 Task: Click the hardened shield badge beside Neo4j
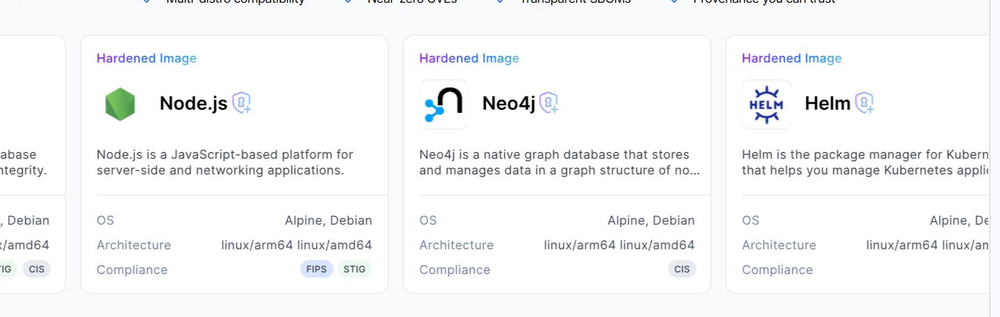(549, 103)
